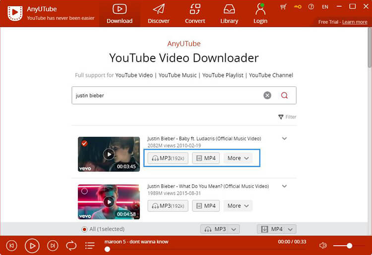Click the maroon 5 - dont wanna know track
Image resolution: width=372 pixels, height=255 pixels.
[x=136, y=242]
